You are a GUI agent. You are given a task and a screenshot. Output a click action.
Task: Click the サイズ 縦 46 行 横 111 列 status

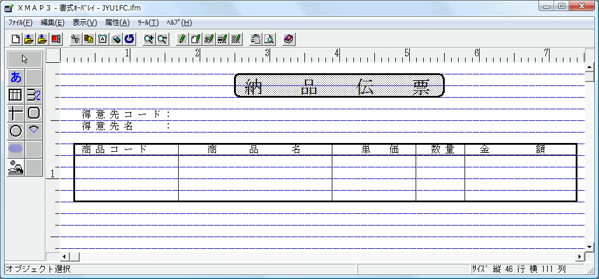519,269
